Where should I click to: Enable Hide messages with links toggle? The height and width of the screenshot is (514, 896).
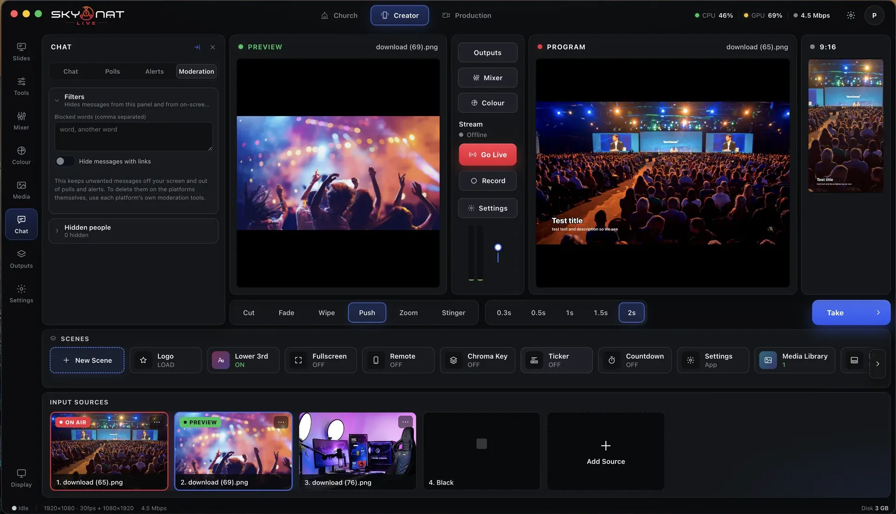tap(64, 161)
